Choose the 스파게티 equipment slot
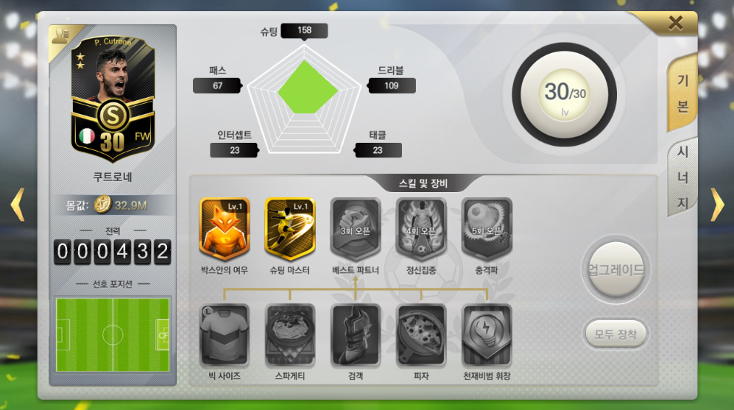The width and height of the screenshot is (734, 410). pos(290,335)
